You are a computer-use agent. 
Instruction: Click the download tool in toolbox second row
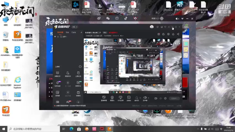tap(68, 84)
